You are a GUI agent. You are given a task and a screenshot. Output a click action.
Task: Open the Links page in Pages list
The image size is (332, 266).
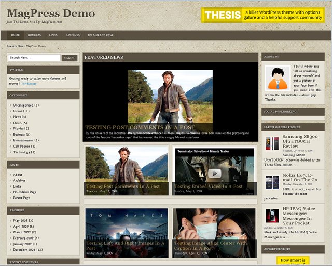[x=17, y=186]
